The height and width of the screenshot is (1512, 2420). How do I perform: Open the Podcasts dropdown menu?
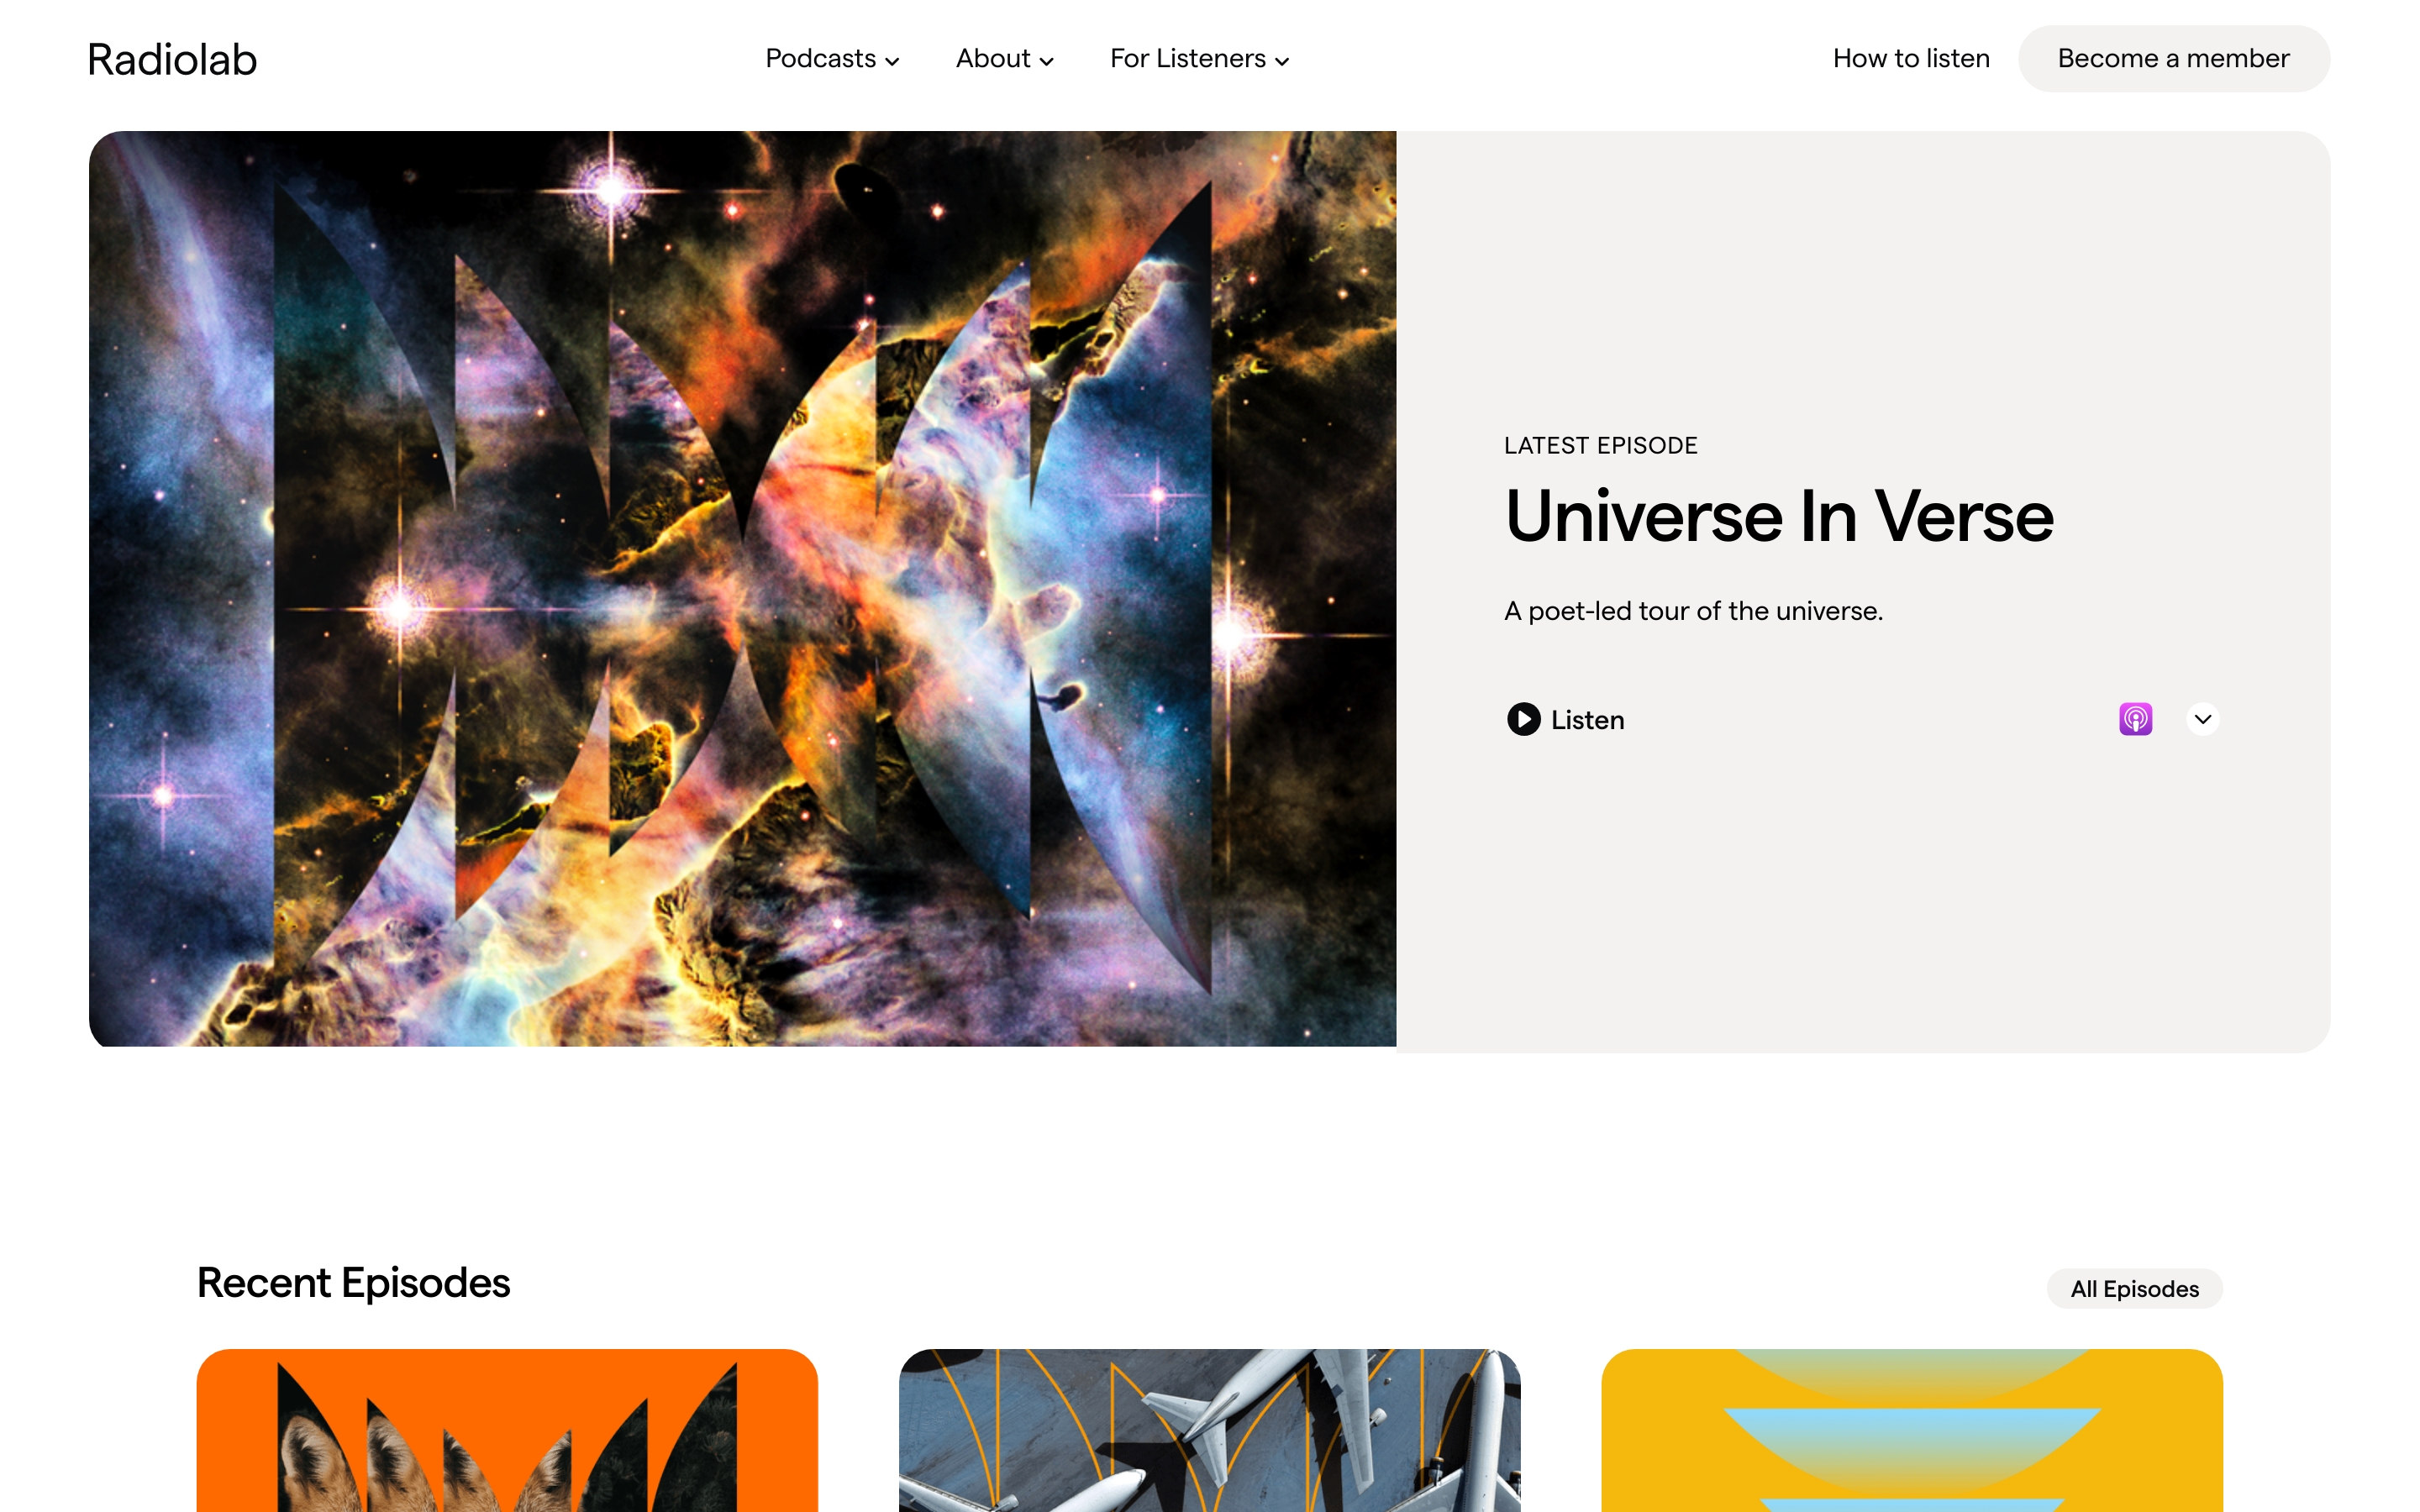click(x=832, y=59)
